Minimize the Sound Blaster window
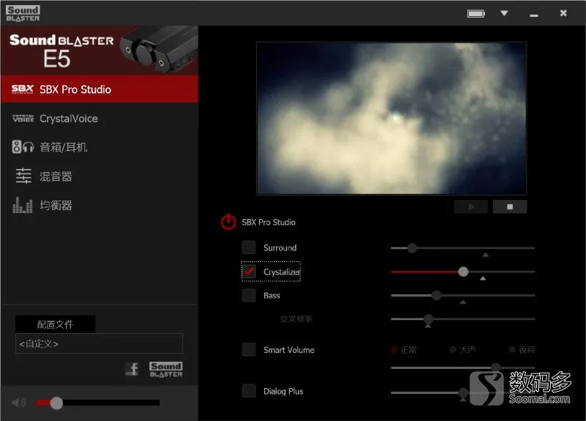 click(534, 15)
